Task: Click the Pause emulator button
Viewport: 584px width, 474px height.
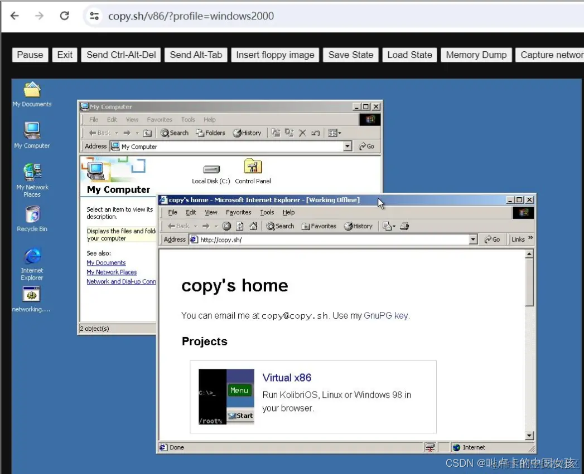Action: (x=30, y=55)
